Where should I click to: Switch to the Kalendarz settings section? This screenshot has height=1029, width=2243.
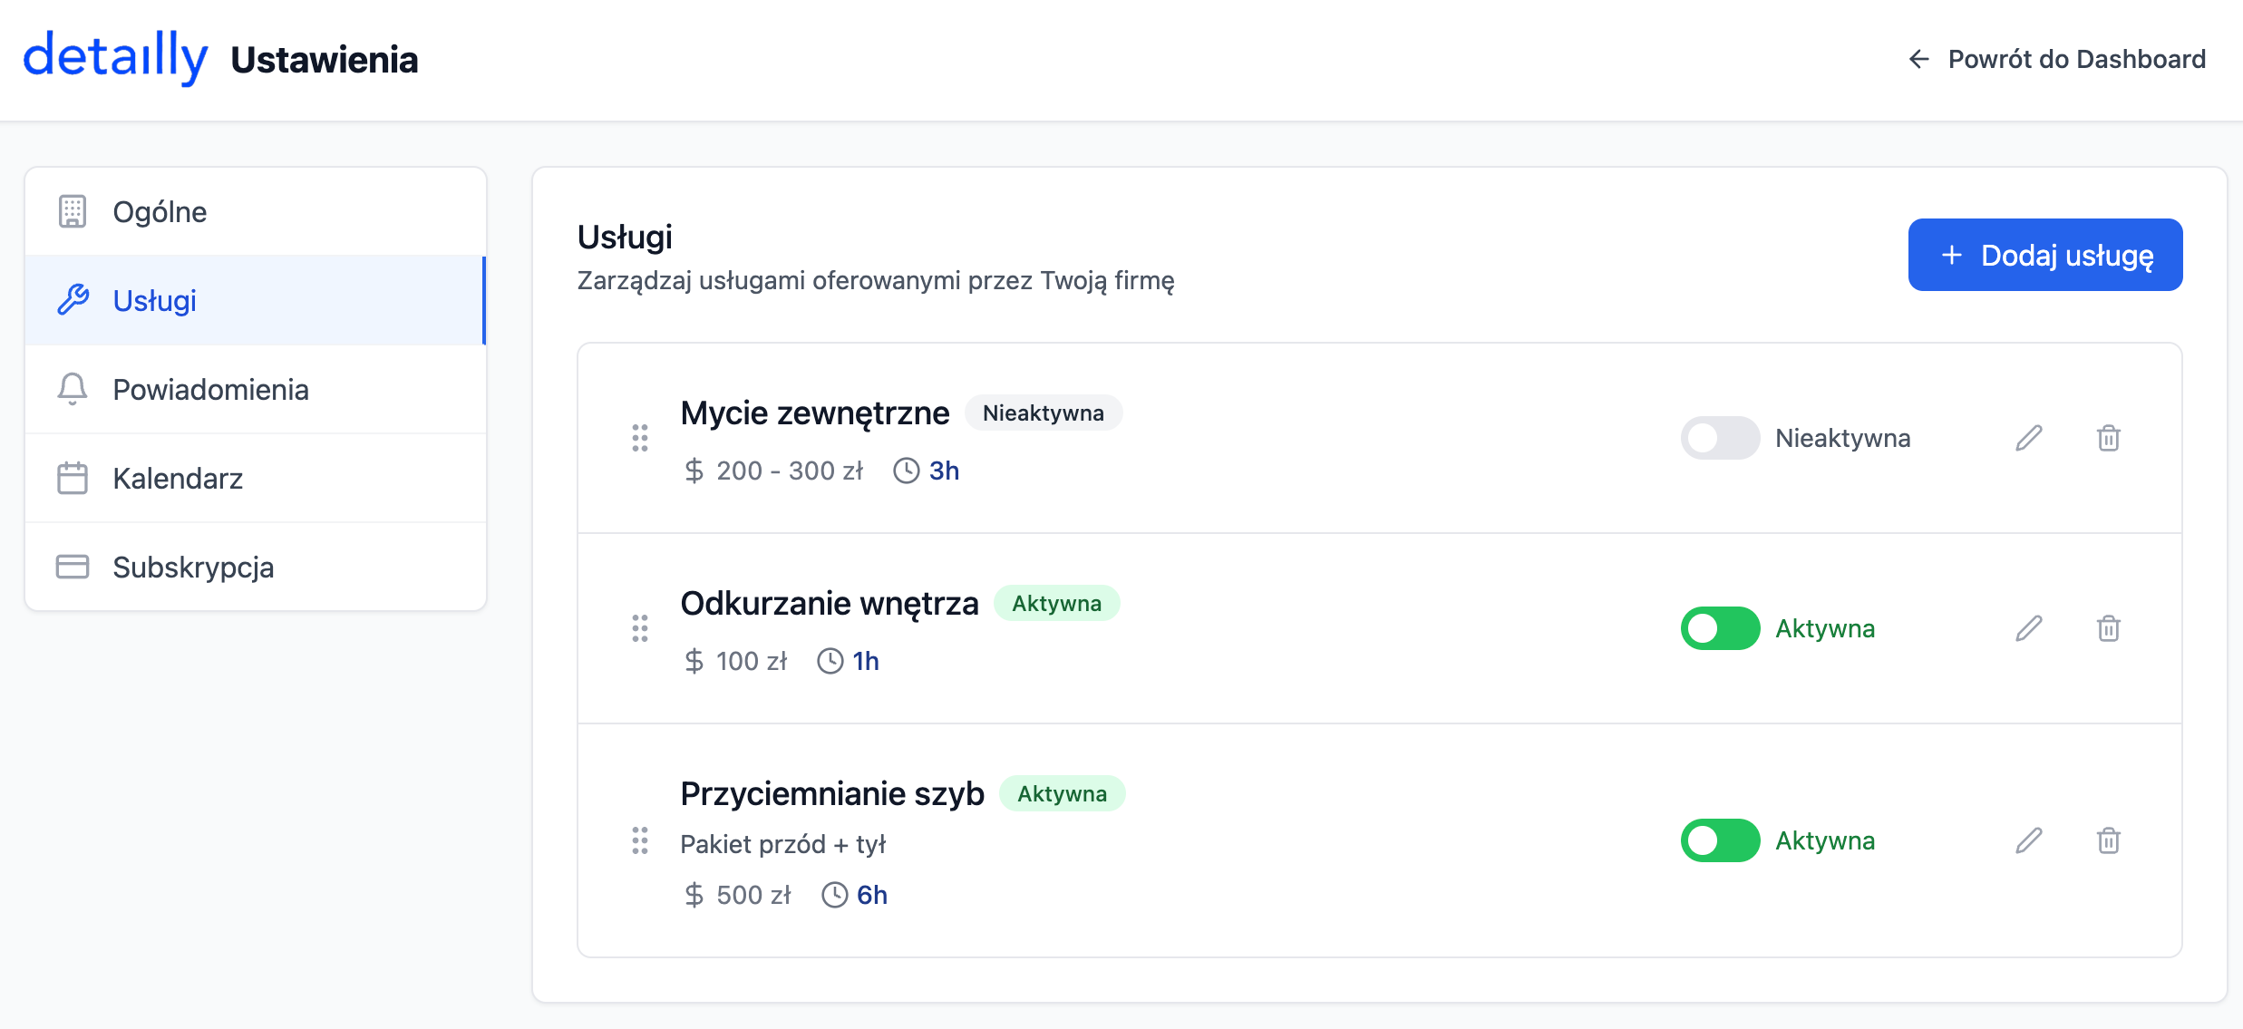pyautogui.click(x=178, y=478)
